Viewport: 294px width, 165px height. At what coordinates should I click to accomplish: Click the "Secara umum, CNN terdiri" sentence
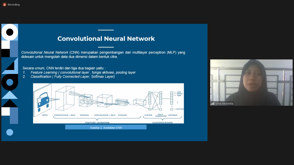coord(64,68)
